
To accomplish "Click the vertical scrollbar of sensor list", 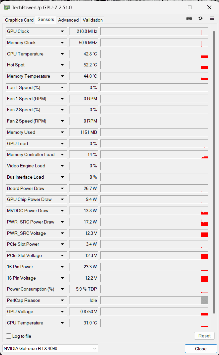I will tap(213, 166).
